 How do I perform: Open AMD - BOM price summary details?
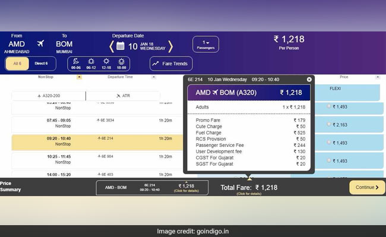pyautogui.click(x=152, y=188)
